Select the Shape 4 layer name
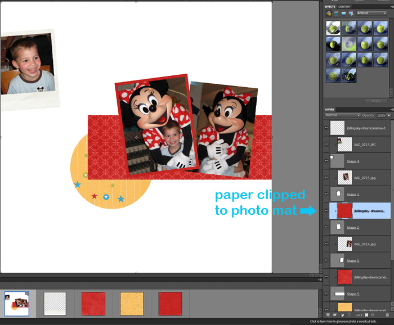The image size is (394, 325). click(x=353, y=161)
